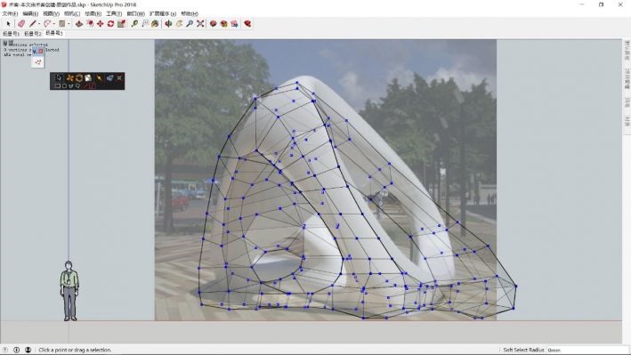
Task: Click the first status bar info icon
Action: click(x=5, y=350)
